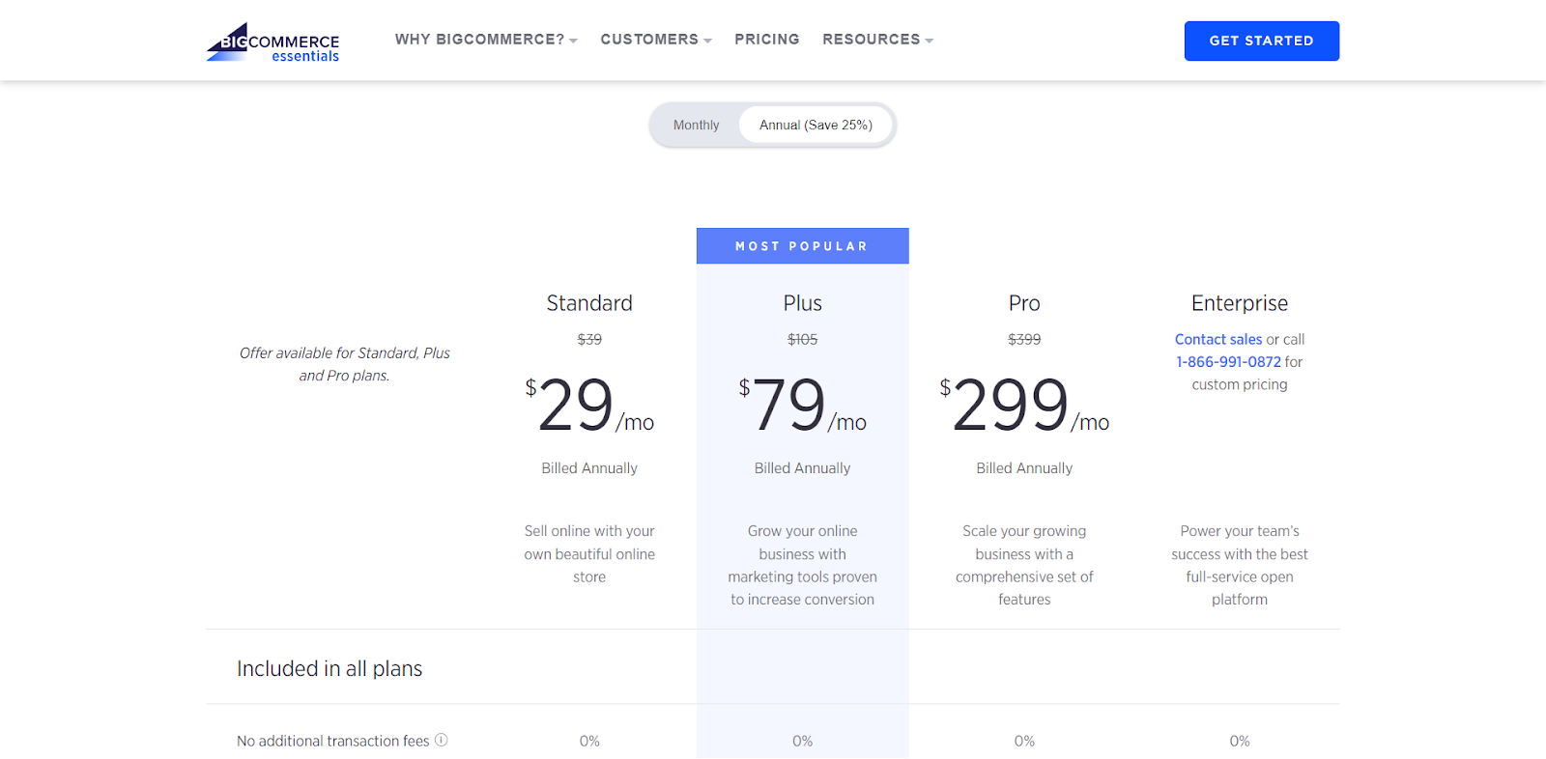
Task: Click the Included in all plans heading
Action: pos(329,668)
